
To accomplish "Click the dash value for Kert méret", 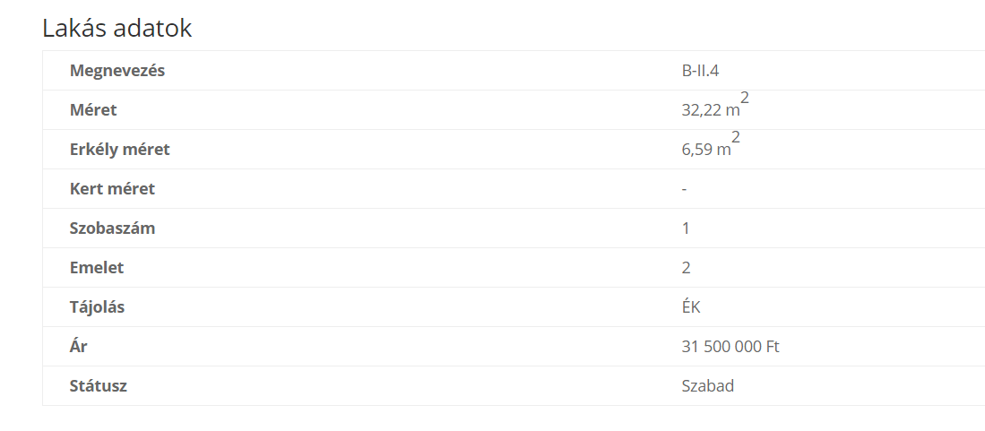I will point(684,189).
